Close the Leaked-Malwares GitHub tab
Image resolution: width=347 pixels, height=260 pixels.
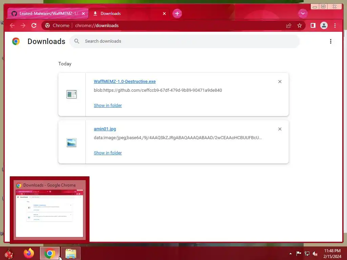83,14
